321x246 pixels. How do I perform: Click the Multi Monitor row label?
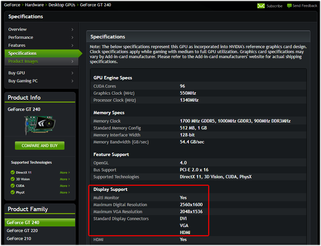(x=106, y=198)
